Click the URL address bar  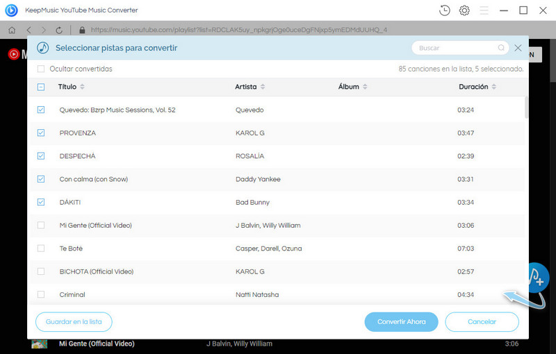pyautogui.click(x=239, y=30)
